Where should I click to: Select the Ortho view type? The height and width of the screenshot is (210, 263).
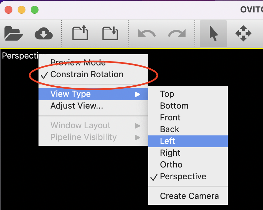pos(171,165)
